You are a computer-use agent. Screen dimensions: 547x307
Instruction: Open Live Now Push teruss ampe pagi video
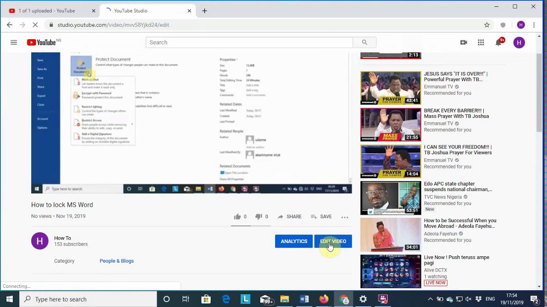coord(391,272)
